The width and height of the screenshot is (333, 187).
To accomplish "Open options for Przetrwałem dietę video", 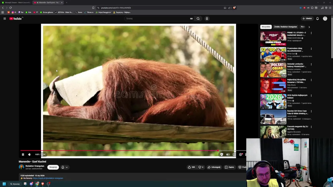I will pyautogui.click(x=311, y=49).
